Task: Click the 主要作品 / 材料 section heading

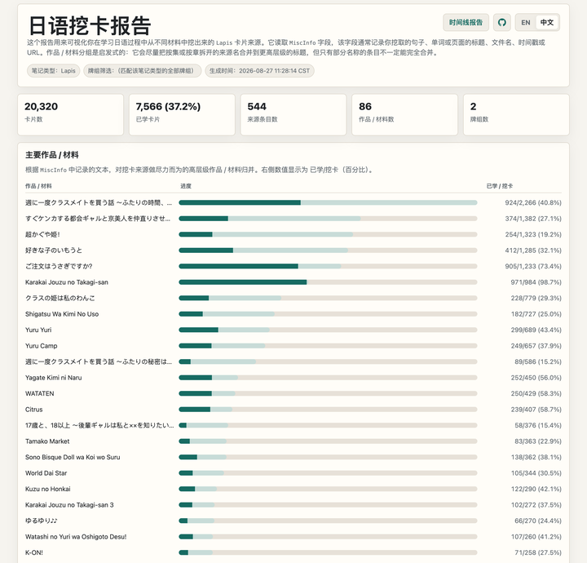Action: pyautogui.click(x=52, y=155)
